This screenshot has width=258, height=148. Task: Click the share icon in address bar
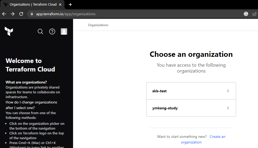click(254, 14)
